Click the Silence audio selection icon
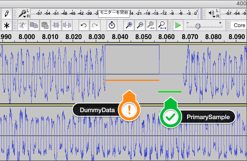Image resolution: width=247 pixels, height=161 pixels. pyautogui.click(x=67, y=25)
